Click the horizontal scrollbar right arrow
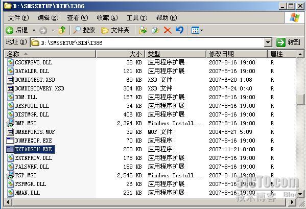This screenshot has height=209, width=306. (292, 202)
